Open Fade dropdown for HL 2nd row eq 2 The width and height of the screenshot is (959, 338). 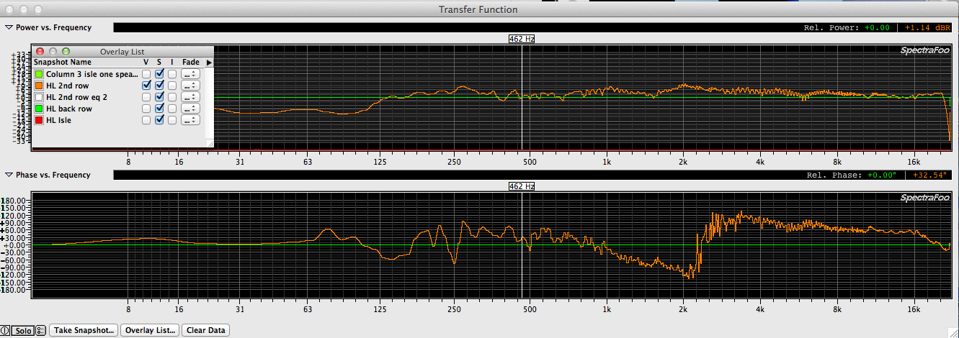(190, 97)
